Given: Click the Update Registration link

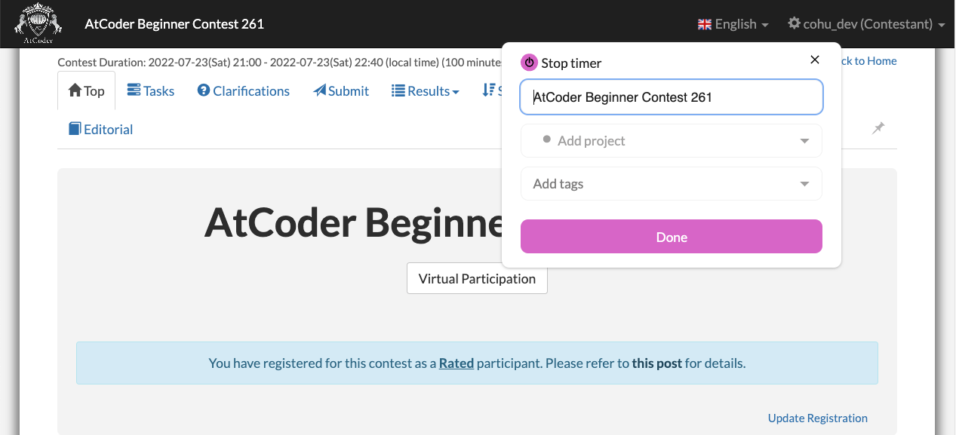Looking at the screenshot, I should click(818, 418).
